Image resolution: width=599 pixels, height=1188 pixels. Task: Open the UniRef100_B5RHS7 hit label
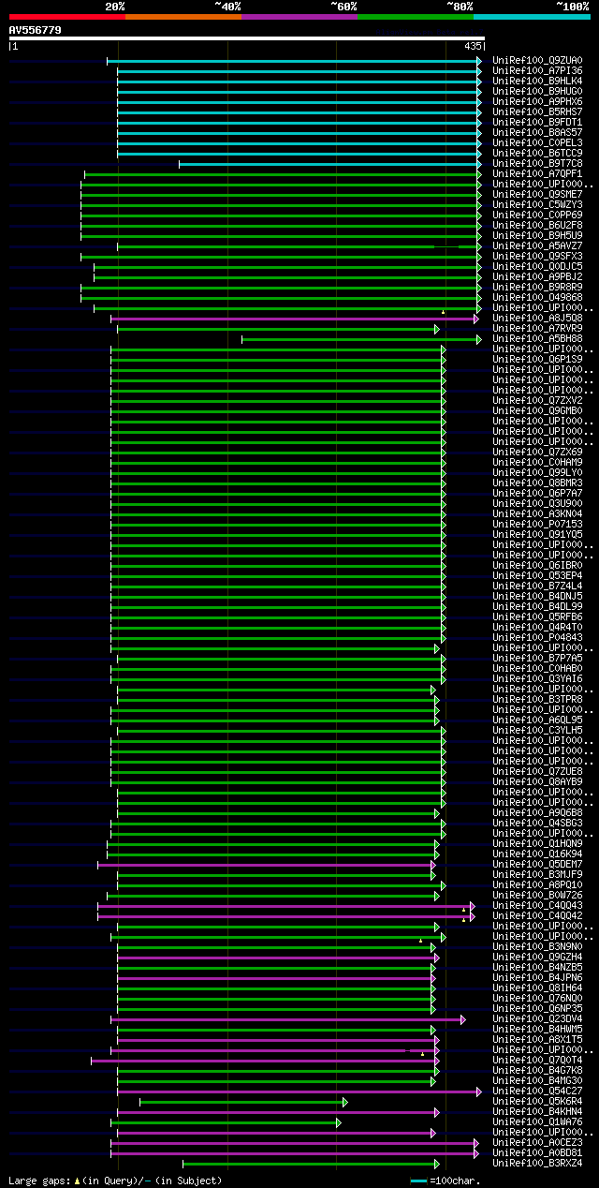click(537, 112)
